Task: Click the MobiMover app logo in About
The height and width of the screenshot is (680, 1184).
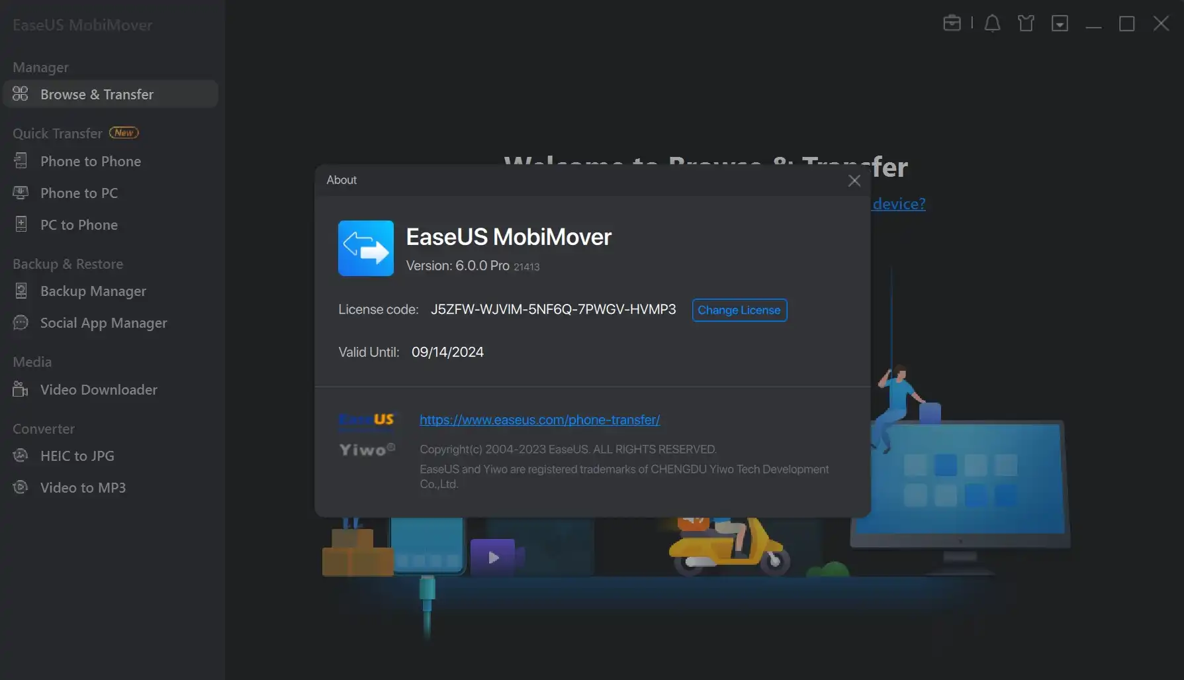Action: [365, 248]
